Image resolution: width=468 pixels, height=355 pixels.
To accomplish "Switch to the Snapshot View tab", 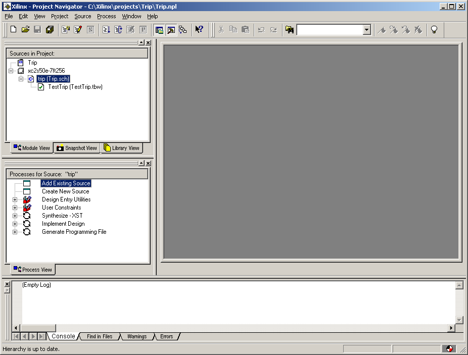I will [77, 148].
